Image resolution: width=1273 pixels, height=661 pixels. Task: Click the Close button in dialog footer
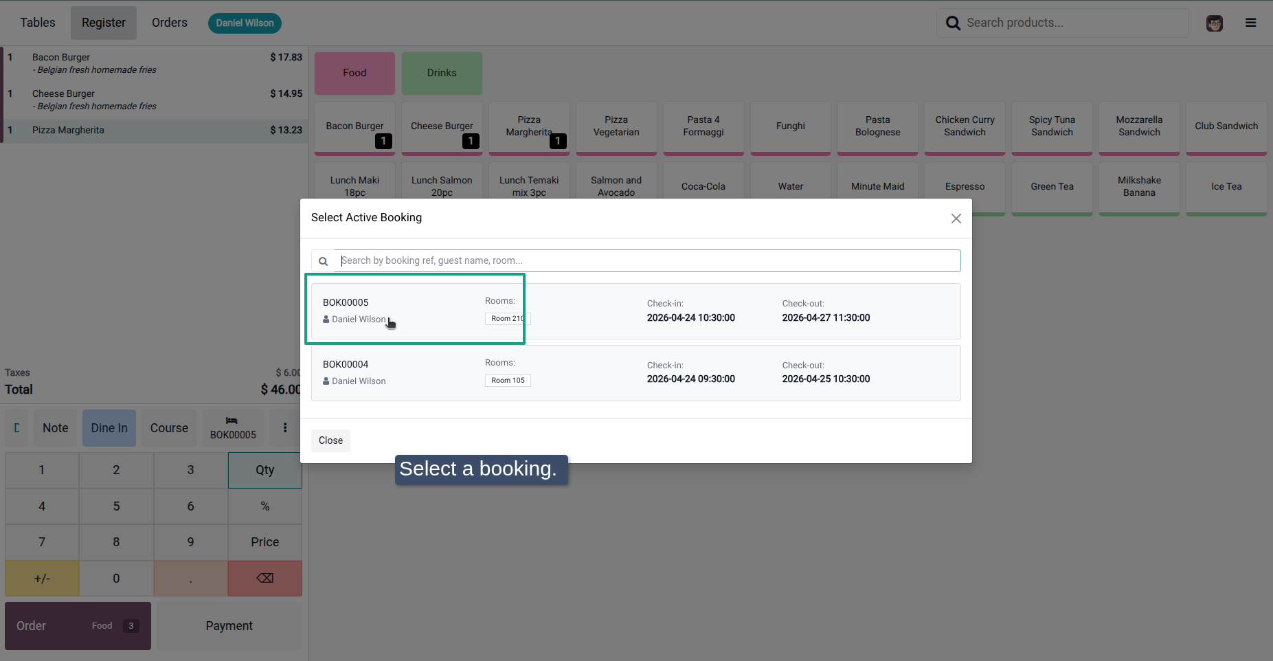pyautogui.click(x=330, y=440)
